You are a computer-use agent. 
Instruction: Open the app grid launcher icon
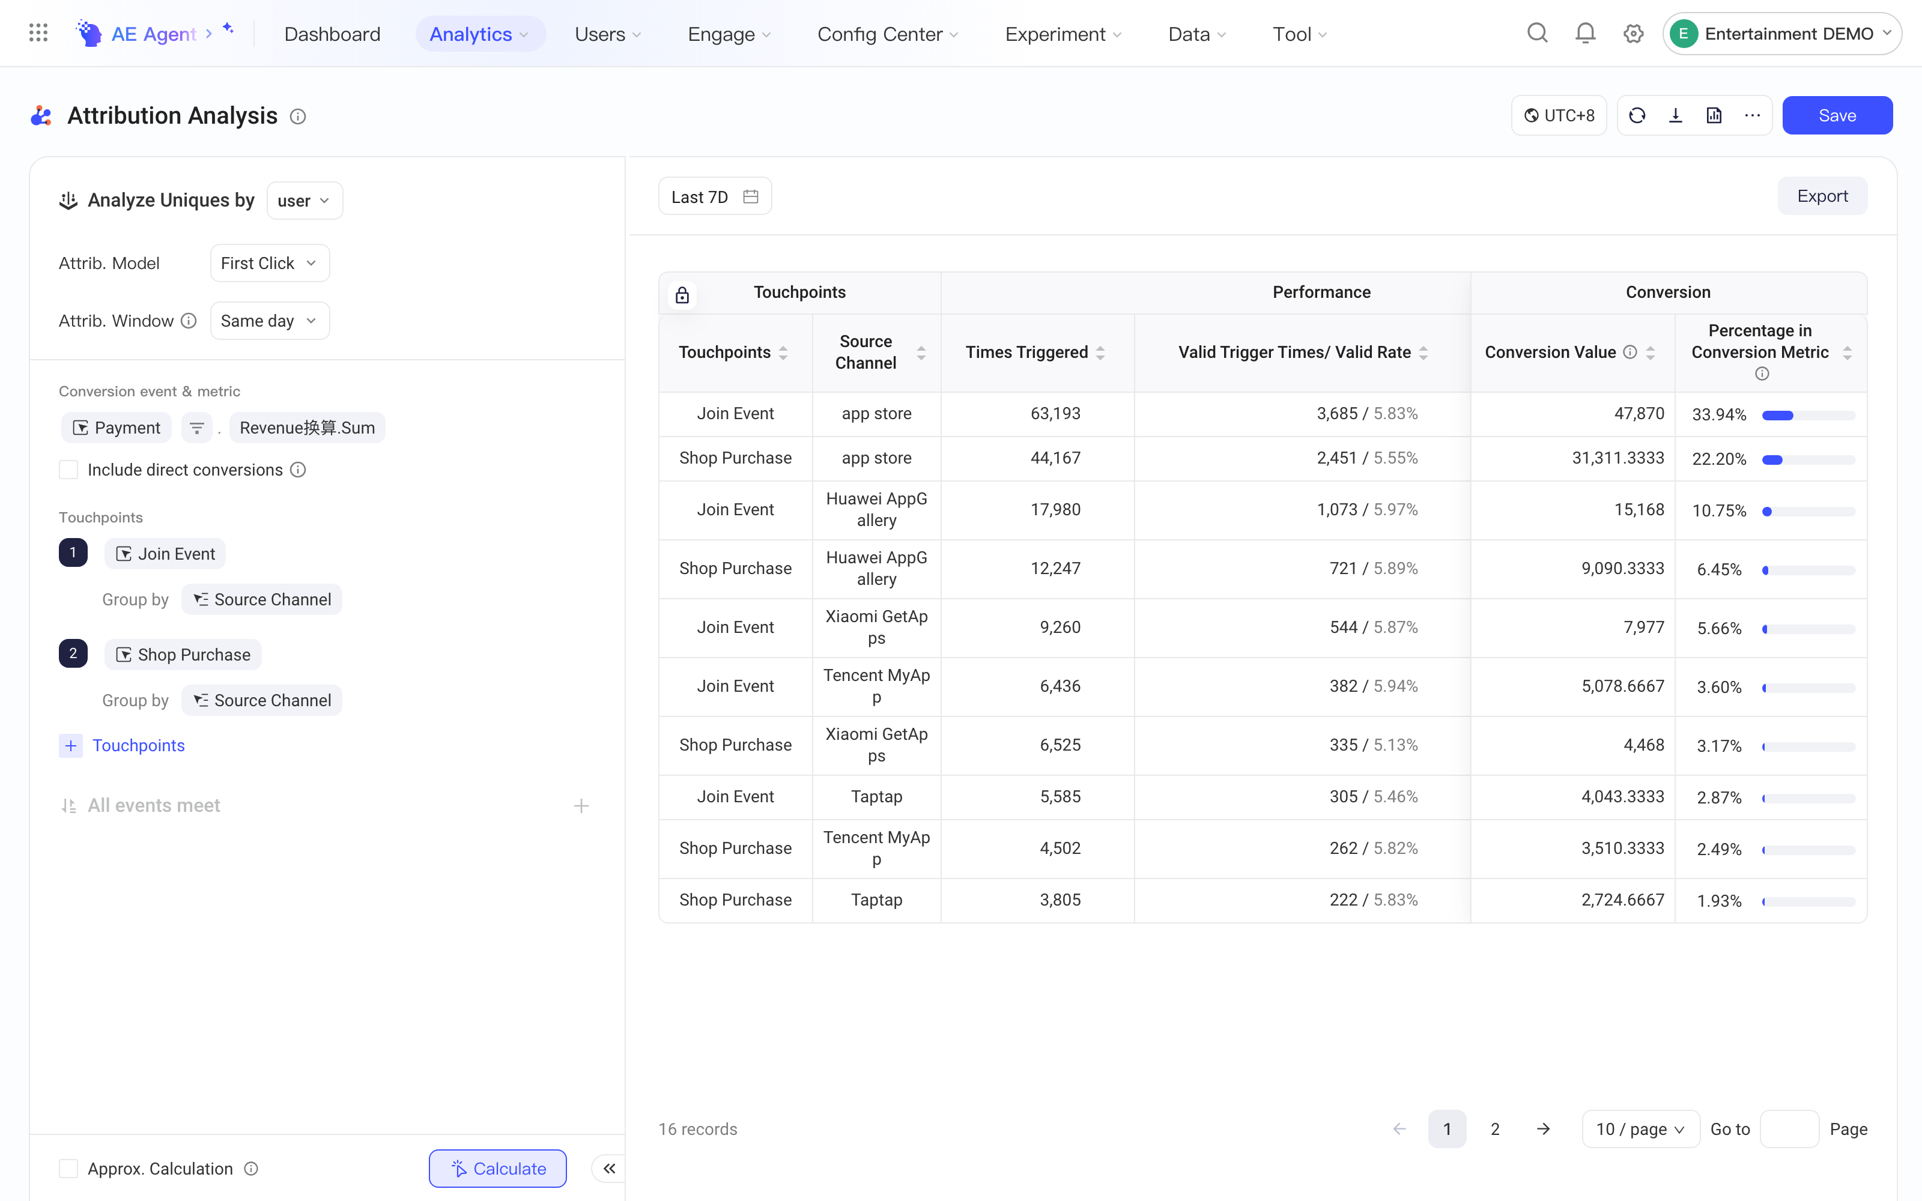click(x=38, y=34)
